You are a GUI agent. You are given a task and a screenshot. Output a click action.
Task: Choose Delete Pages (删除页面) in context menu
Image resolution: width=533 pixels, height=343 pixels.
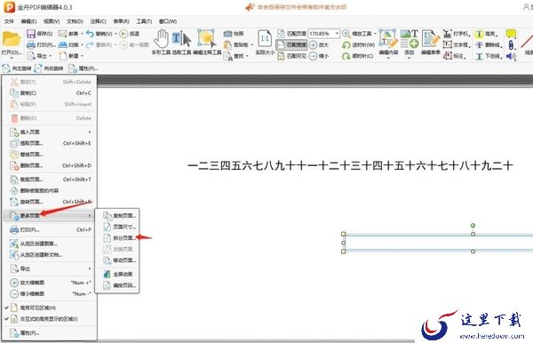tap(50, 165)
